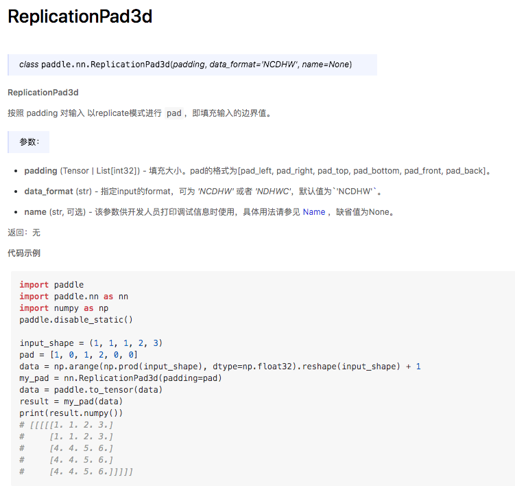
Task: Click the bold 'padding' parameter name
Action: coord(40,171)
